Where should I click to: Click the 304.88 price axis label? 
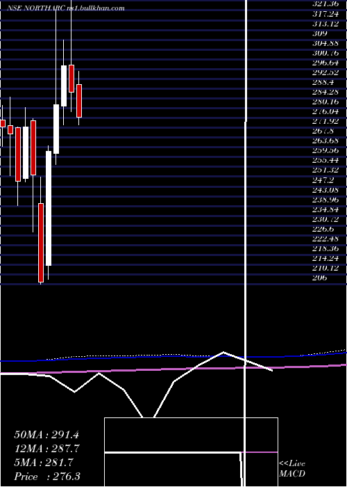[x=325, y=43]
